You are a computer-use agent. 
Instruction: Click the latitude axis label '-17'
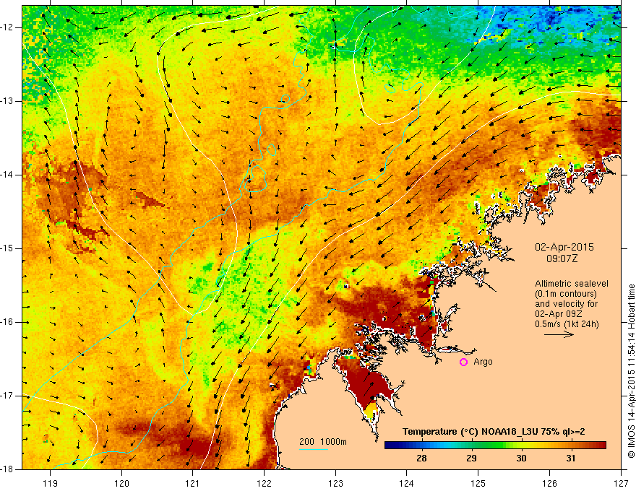7,396
